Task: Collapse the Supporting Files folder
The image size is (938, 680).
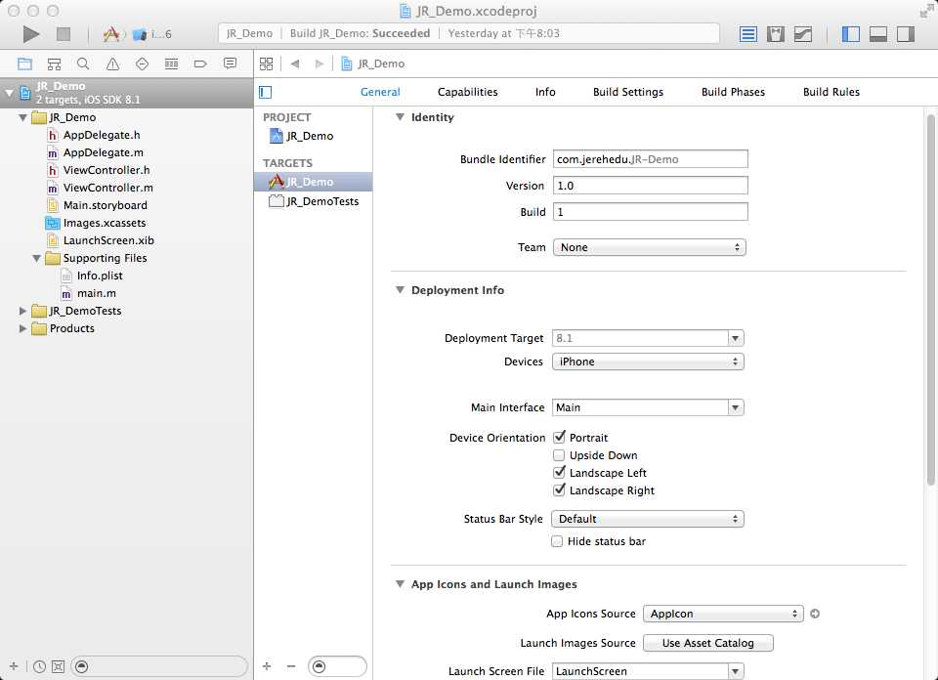Action: tap(36, 258)
